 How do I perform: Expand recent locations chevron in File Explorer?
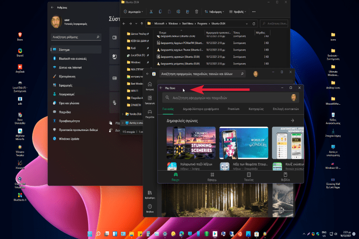136,23
